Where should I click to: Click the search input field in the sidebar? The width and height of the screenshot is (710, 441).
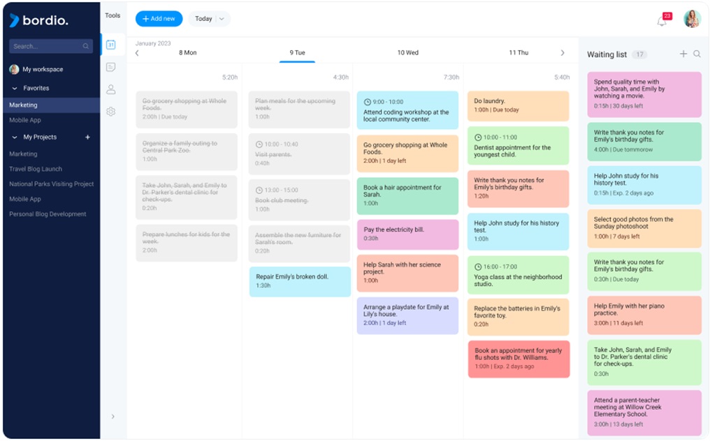click(x=49, y=45)
